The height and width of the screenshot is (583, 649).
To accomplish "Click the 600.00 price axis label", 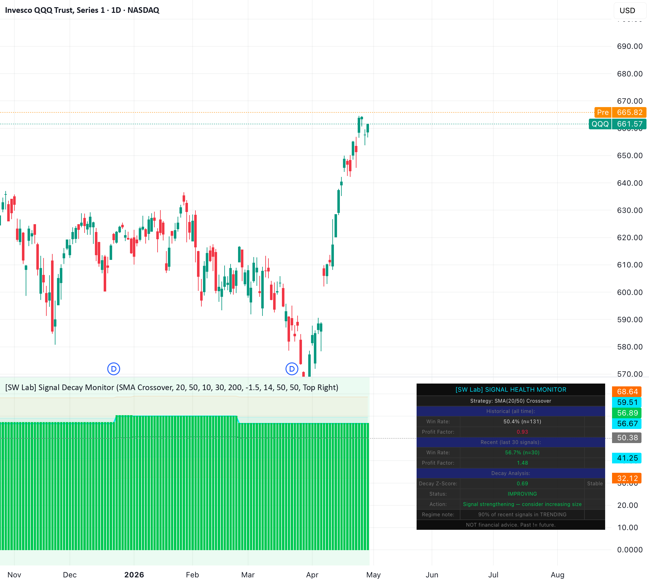I will (x=630, y=292).
